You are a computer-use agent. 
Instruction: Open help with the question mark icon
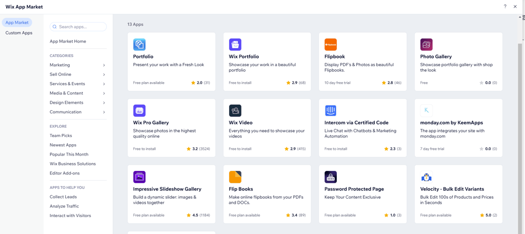(505, 7)
